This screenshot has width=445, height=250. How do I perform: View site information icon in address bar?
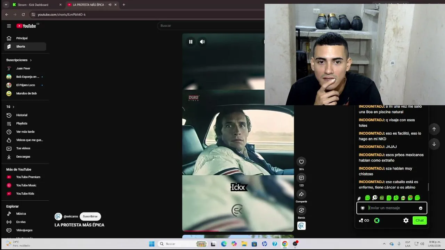coord(33,15)
